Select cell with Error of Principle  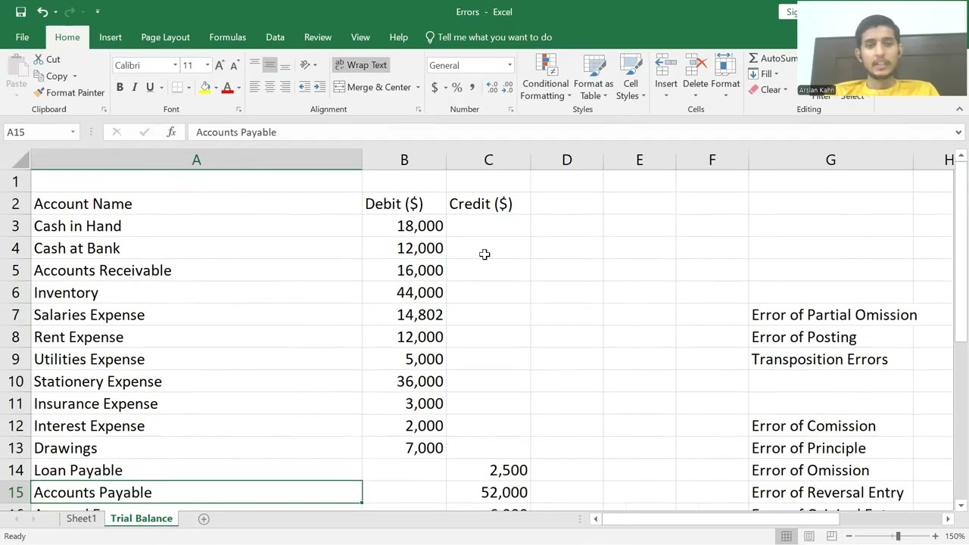pyautogui.click(x=830, y=448)
